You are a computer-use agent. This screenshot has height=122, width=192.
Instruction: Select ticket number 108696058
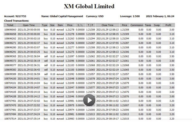coord(10,34)
